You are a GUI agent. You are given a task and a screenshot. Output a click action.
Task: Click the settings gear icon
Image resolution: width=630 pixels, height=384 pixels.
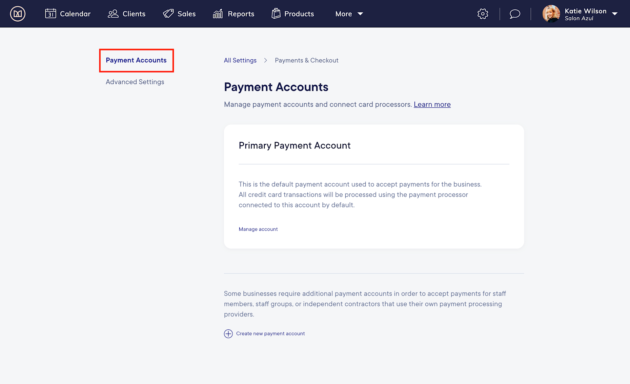(483, 14)
